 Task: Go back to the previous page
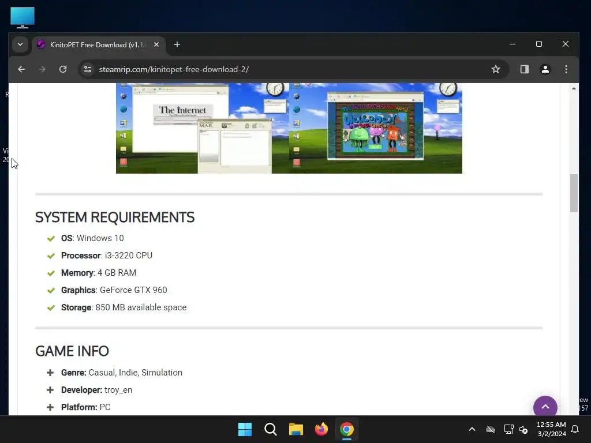pyautogui.click(x=21, y=69)
